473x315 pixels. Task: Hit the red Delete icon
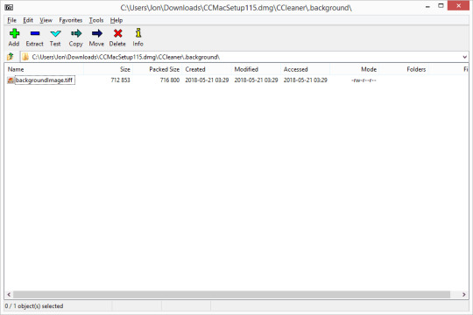[x=117, y=33]
